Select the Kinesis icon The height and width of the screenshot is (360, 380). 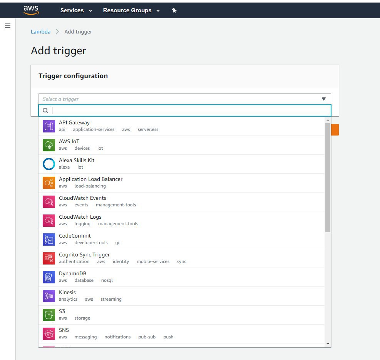tap(49, 296)
